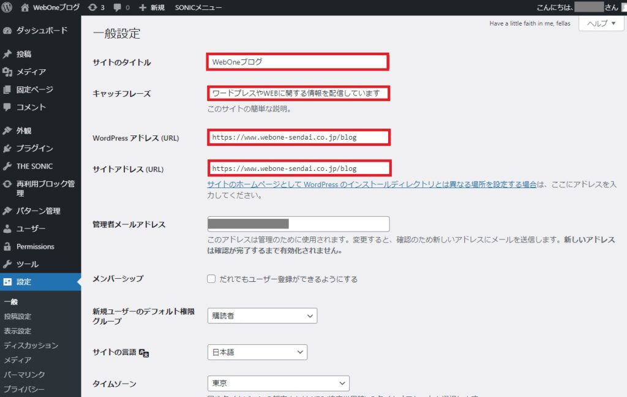Viewport: 627px width, 397px height.
Task: Click the Permissions lock icon
Action: [x=7, y=246]
